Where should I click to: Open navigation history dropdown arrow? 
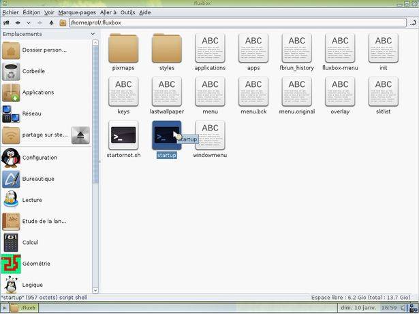pos(29,23)
